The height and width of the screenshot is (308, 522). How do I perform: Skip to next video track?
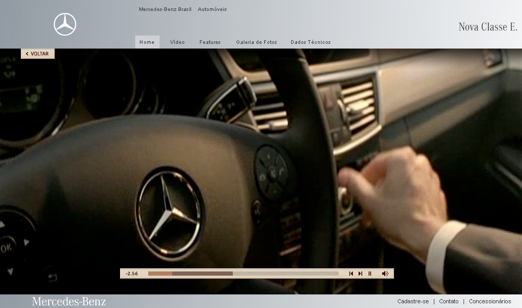360,274
